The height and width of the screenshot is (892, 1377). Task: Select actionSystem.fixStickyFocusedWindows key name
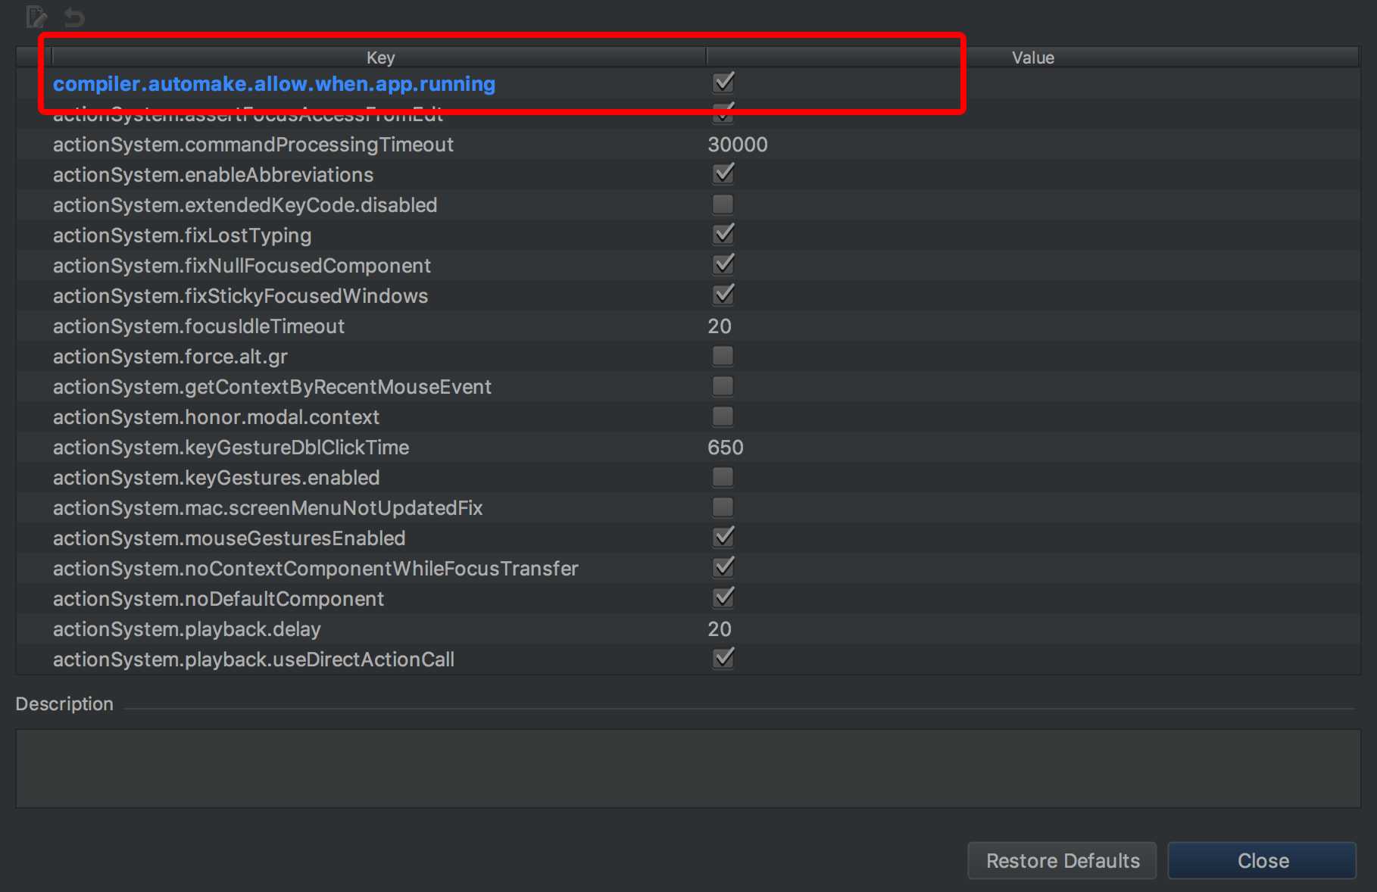coord(240,296)
